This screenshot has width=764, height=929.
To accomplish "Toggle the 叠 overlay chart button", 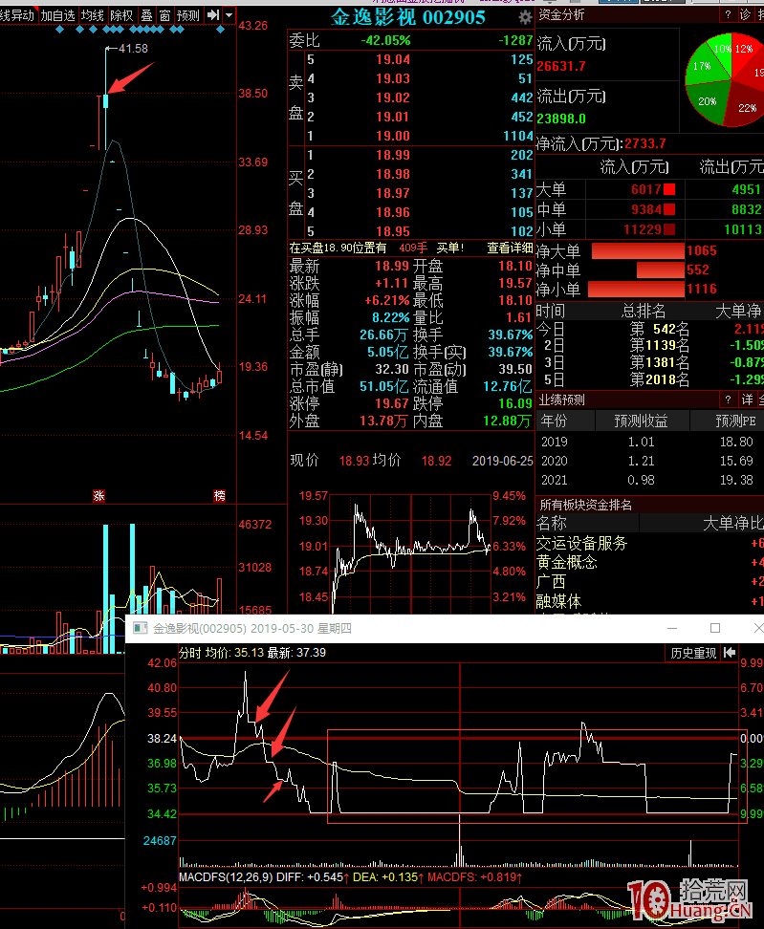I will tap(147, 15).
